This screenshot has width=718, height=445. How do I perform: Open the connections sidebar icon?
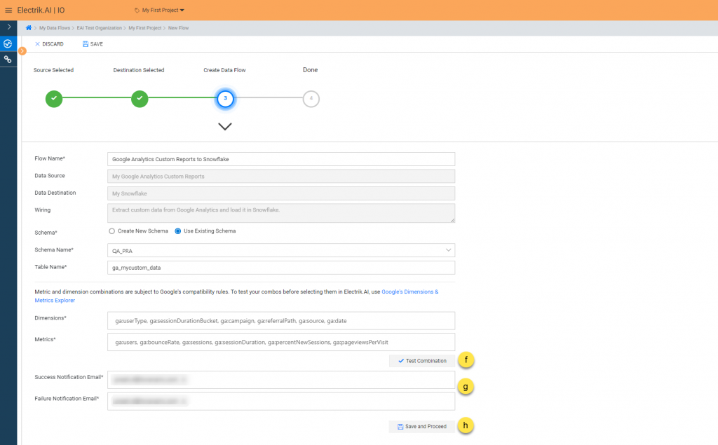[8, 60]
